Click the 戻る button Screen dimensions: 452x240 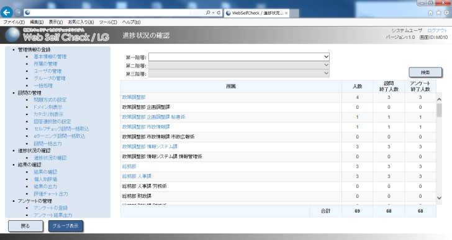(25, 226)
